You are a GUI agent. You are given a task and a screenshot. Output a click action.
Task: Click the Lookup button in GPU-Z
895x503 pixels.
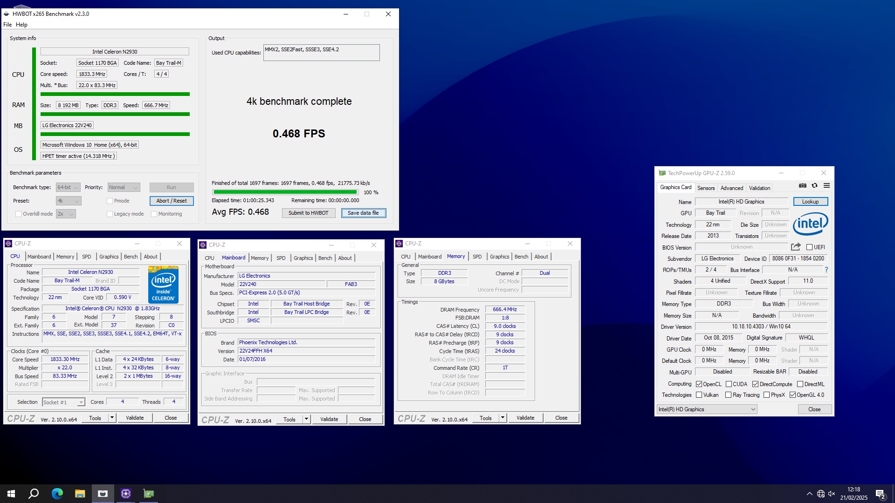(810, 202)
